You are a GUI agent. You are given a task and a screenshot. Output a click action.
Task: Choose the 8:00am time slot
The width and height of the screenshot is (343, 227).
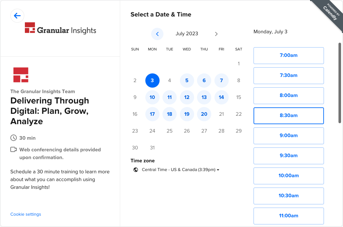pyautogui.click(x=288, y=96)
